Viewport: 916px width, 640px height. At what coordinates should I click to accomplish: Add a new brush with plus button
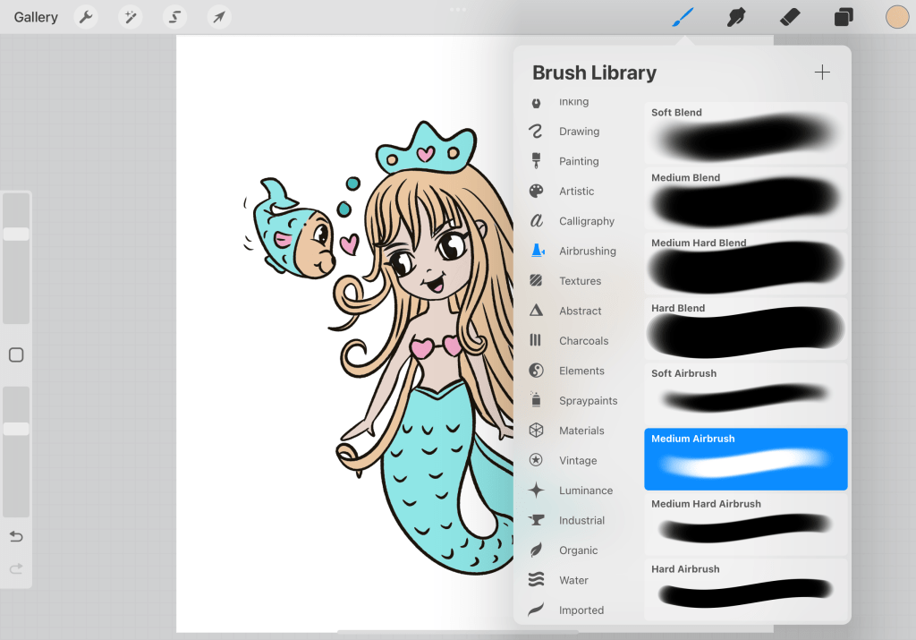coord(822,73)
